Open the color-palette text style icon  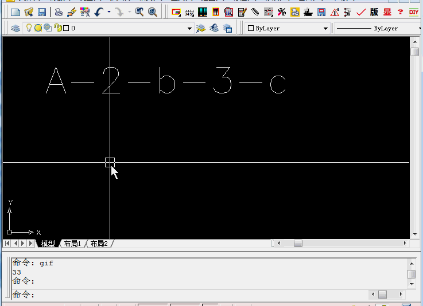pos(85,12)
